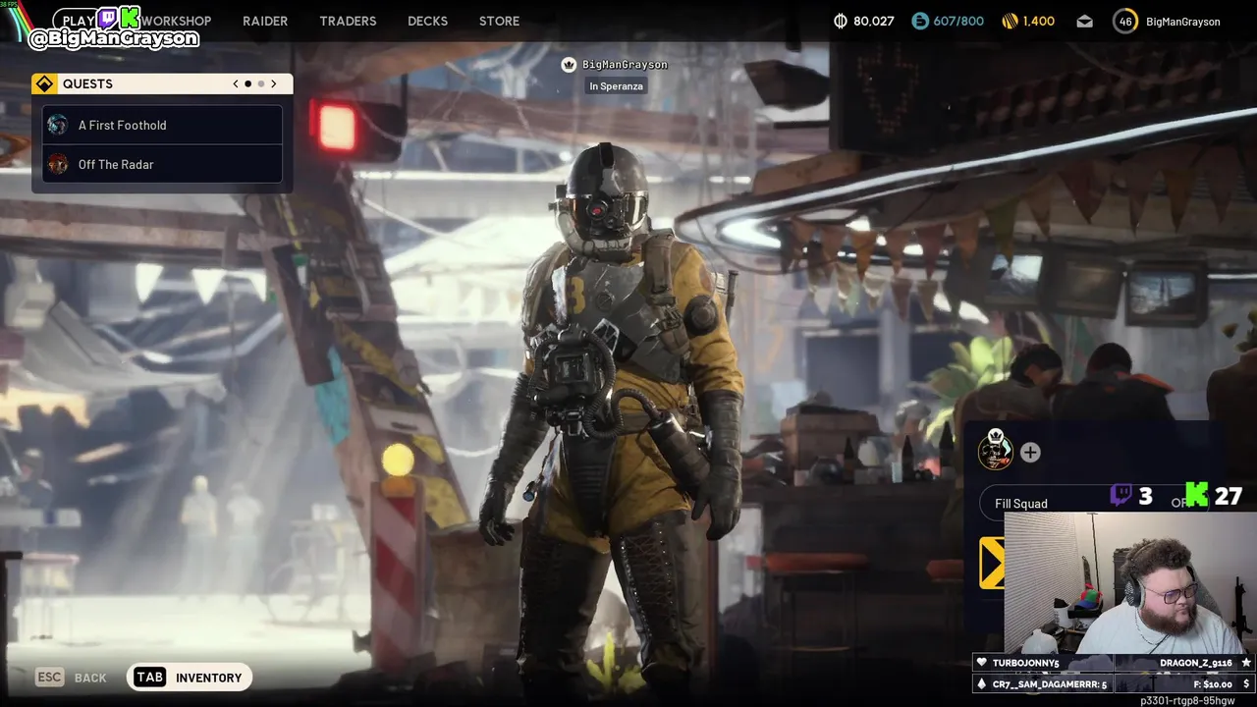Click the yellow raider token icon
Screen dimensions: 1257x707
coord(1010,21)
